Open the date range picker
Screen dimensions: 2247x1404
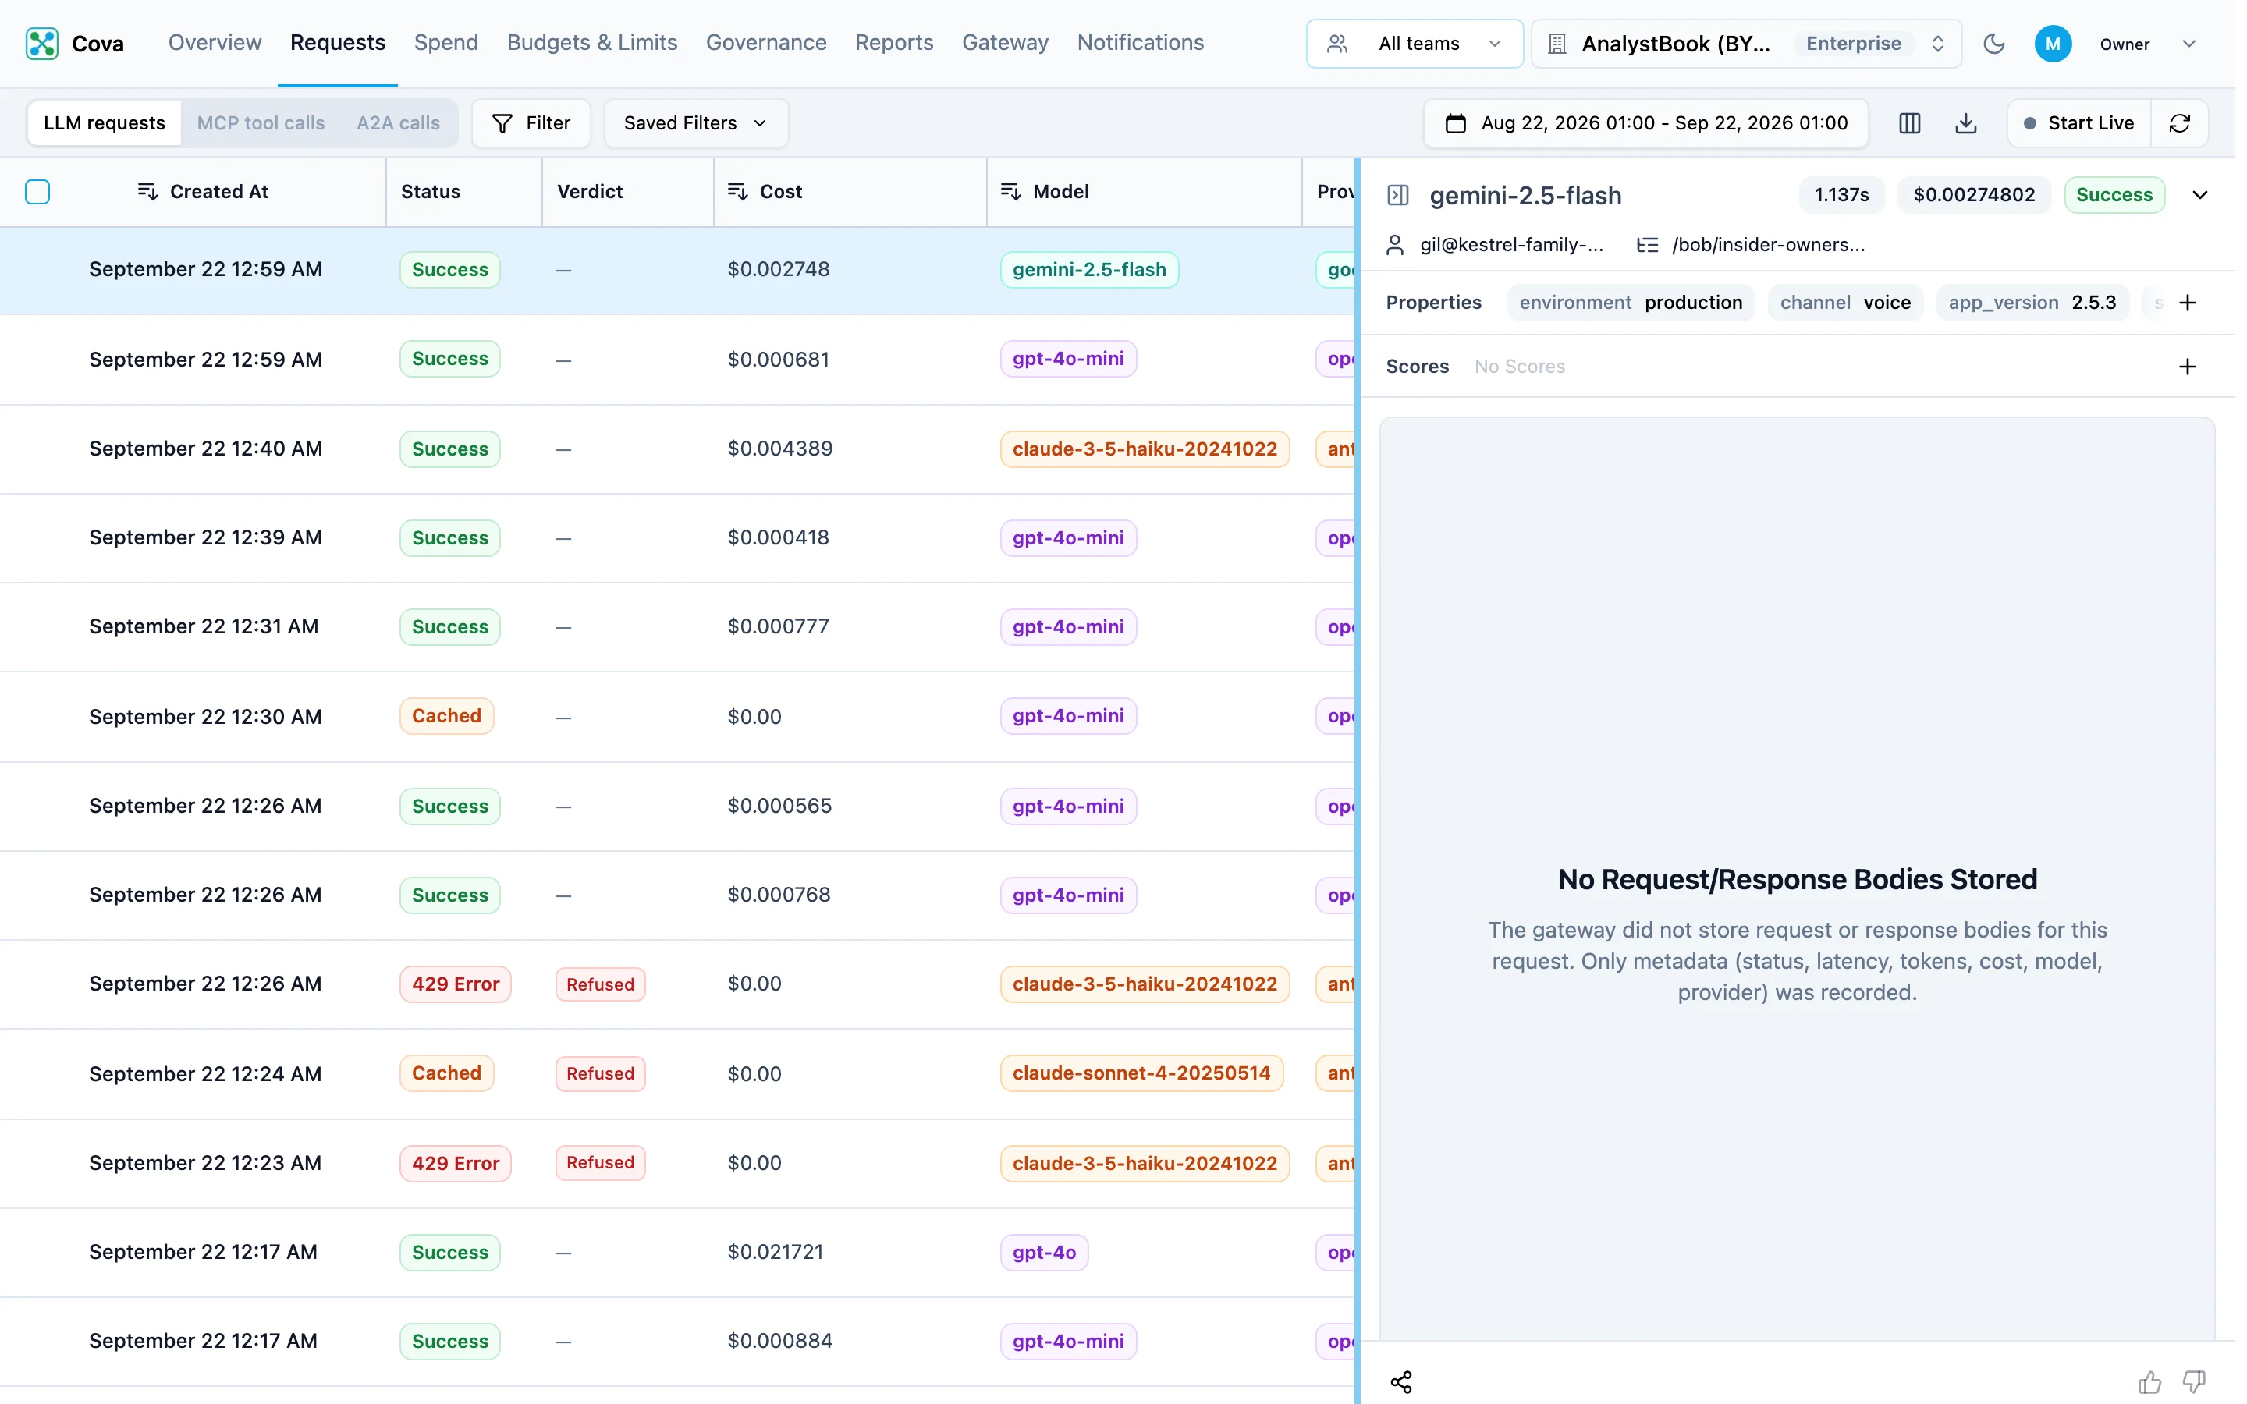click(x=1645, y=123)
